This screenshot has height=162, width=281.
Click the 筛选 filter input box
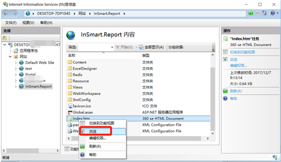click(x=94, y=47)
